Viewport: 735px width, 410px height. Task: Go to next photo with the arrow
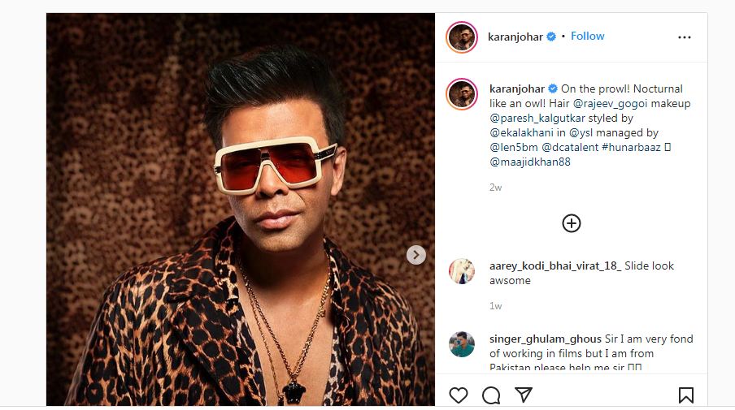click(415, 255)
